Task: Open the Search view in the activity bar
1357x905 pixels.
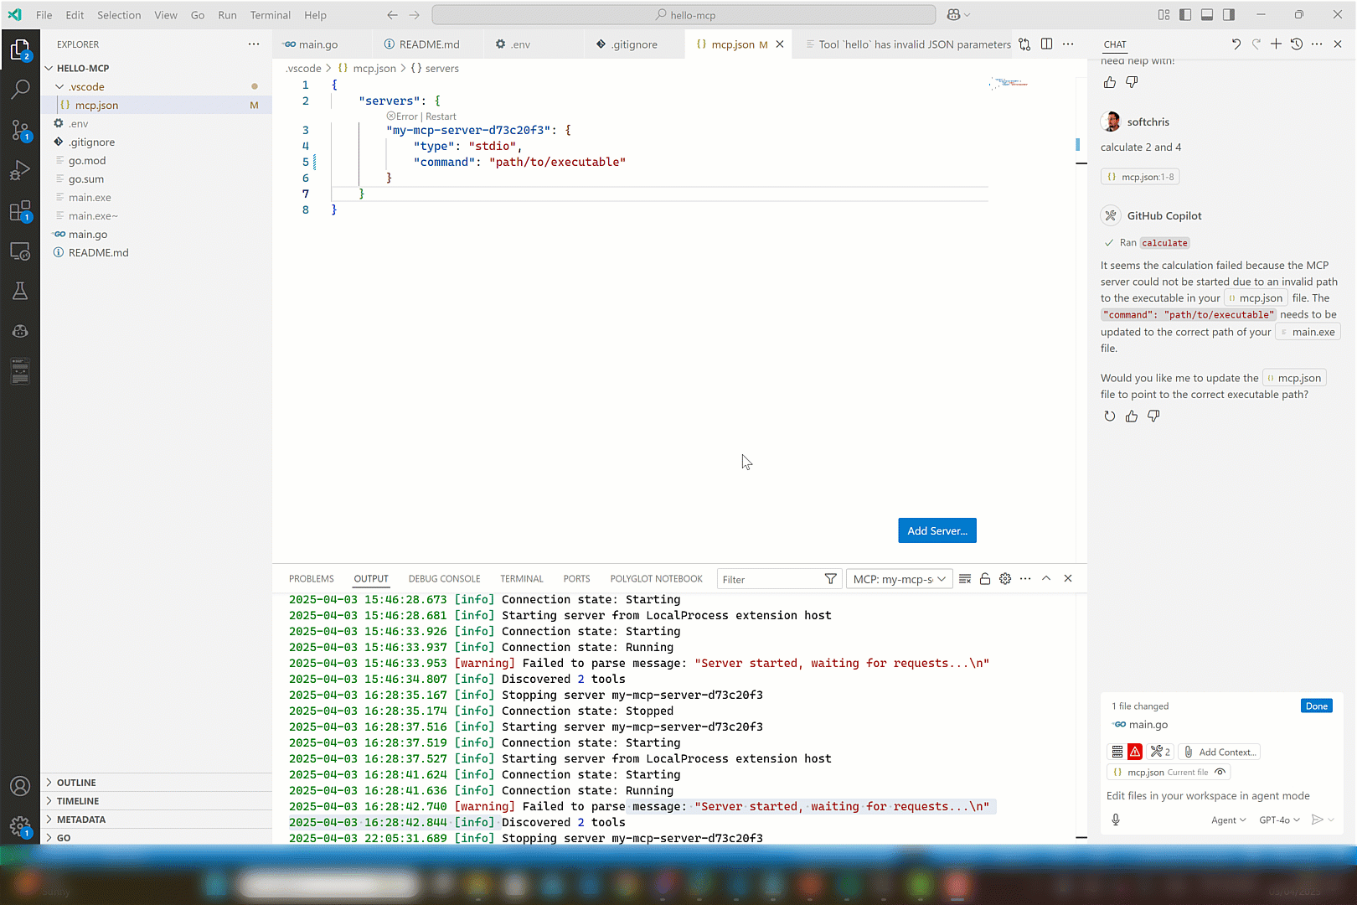Action: pos(20,89)
